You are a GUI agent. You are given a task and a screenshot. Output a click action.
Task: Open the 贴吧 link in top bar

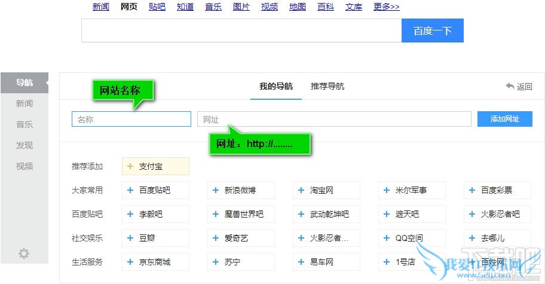(157, 7)
